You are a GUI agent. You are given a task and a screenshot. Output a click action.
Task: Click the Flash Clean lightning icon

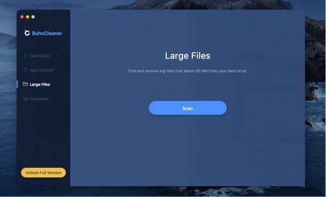[25, 55]
